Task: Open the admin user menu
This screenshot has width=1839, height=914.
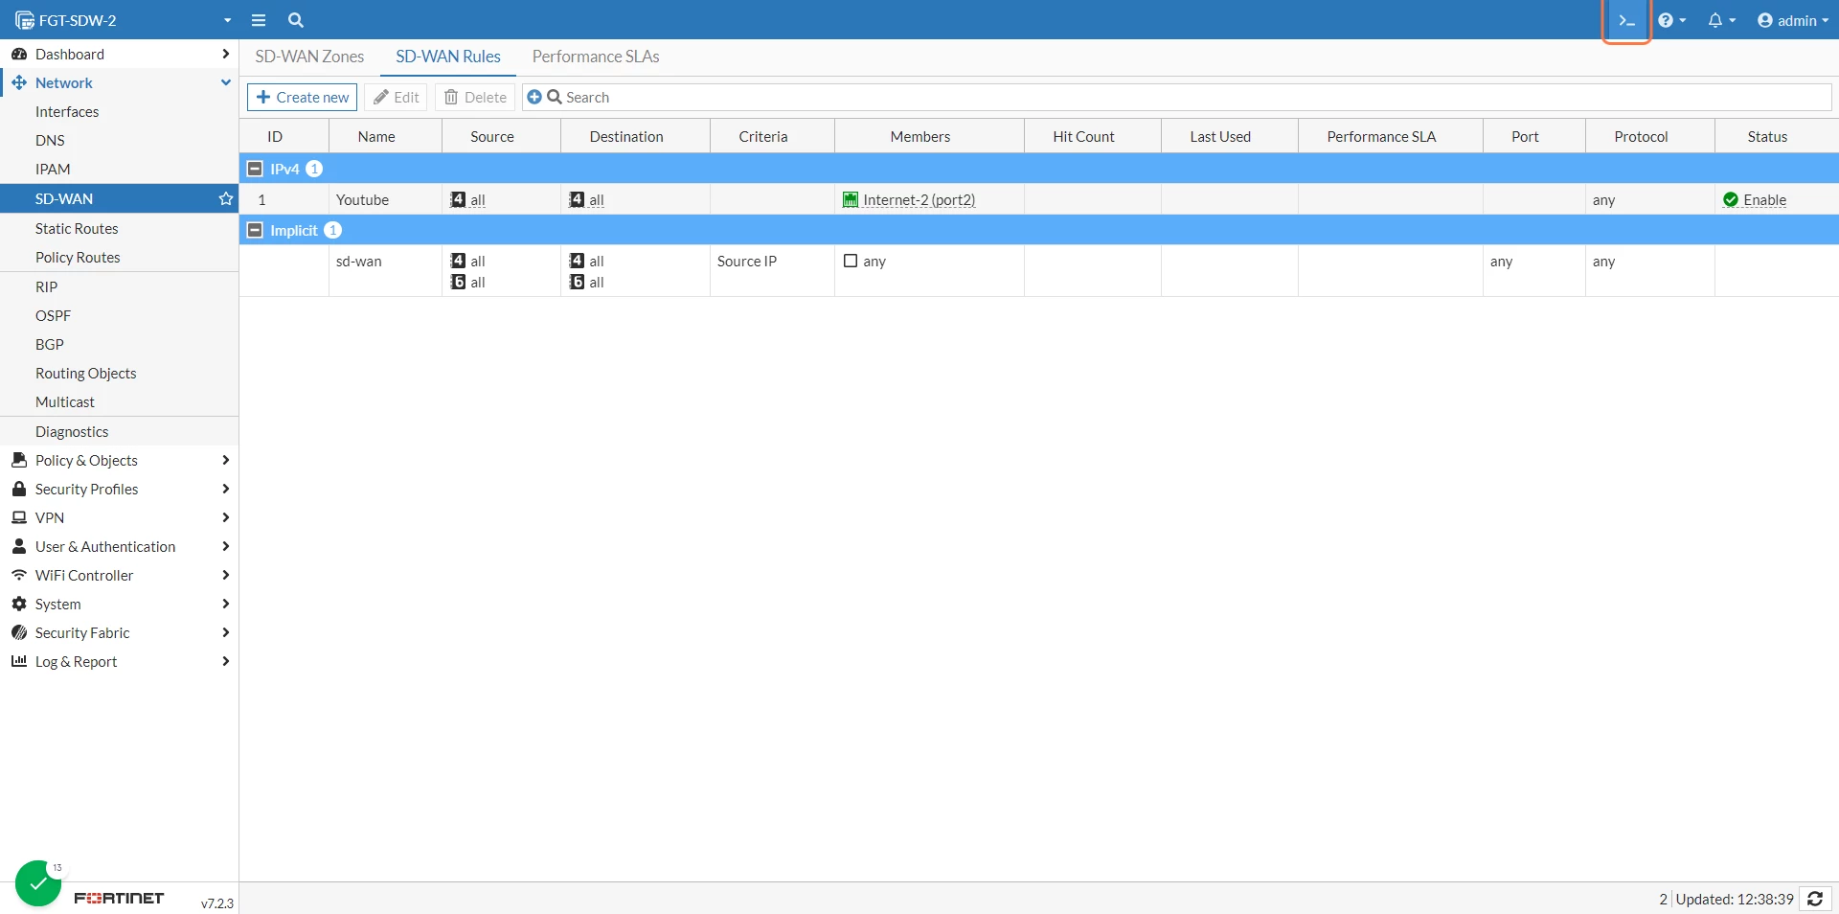Action: point(1793,20)
